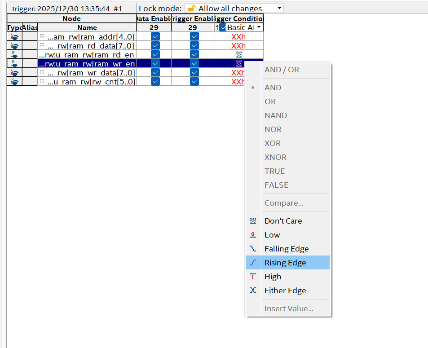Viewport: 428px width, 348px height.
Task: Click the ram_rd_data[7..0] node type icon
Action: pyautogui.click(x=14, y=46)
